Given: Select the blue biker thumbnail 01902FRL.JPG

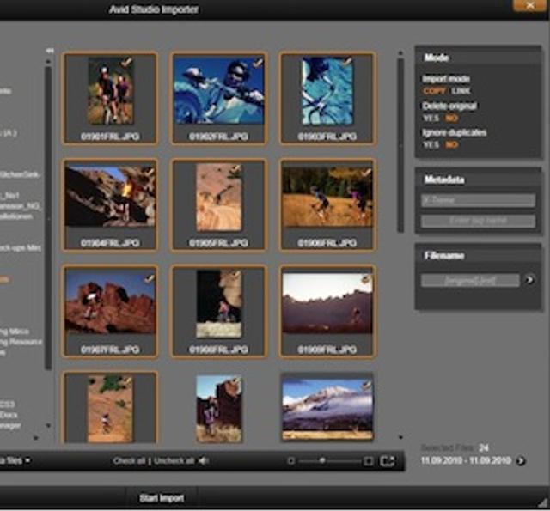Looking at the screenshot, I should pos(218,99).
